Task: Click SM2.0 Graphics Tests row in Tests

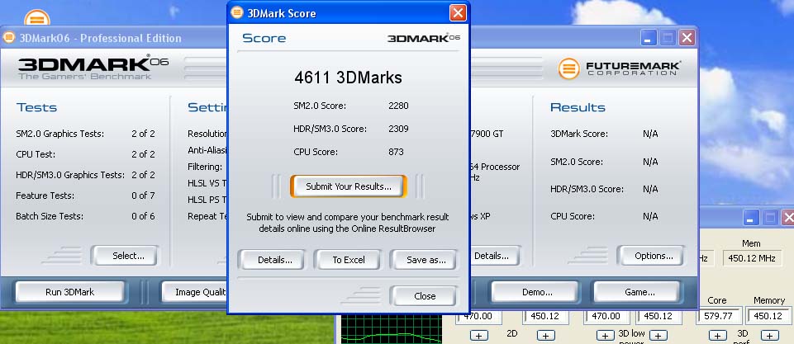Action: [85, 134]
